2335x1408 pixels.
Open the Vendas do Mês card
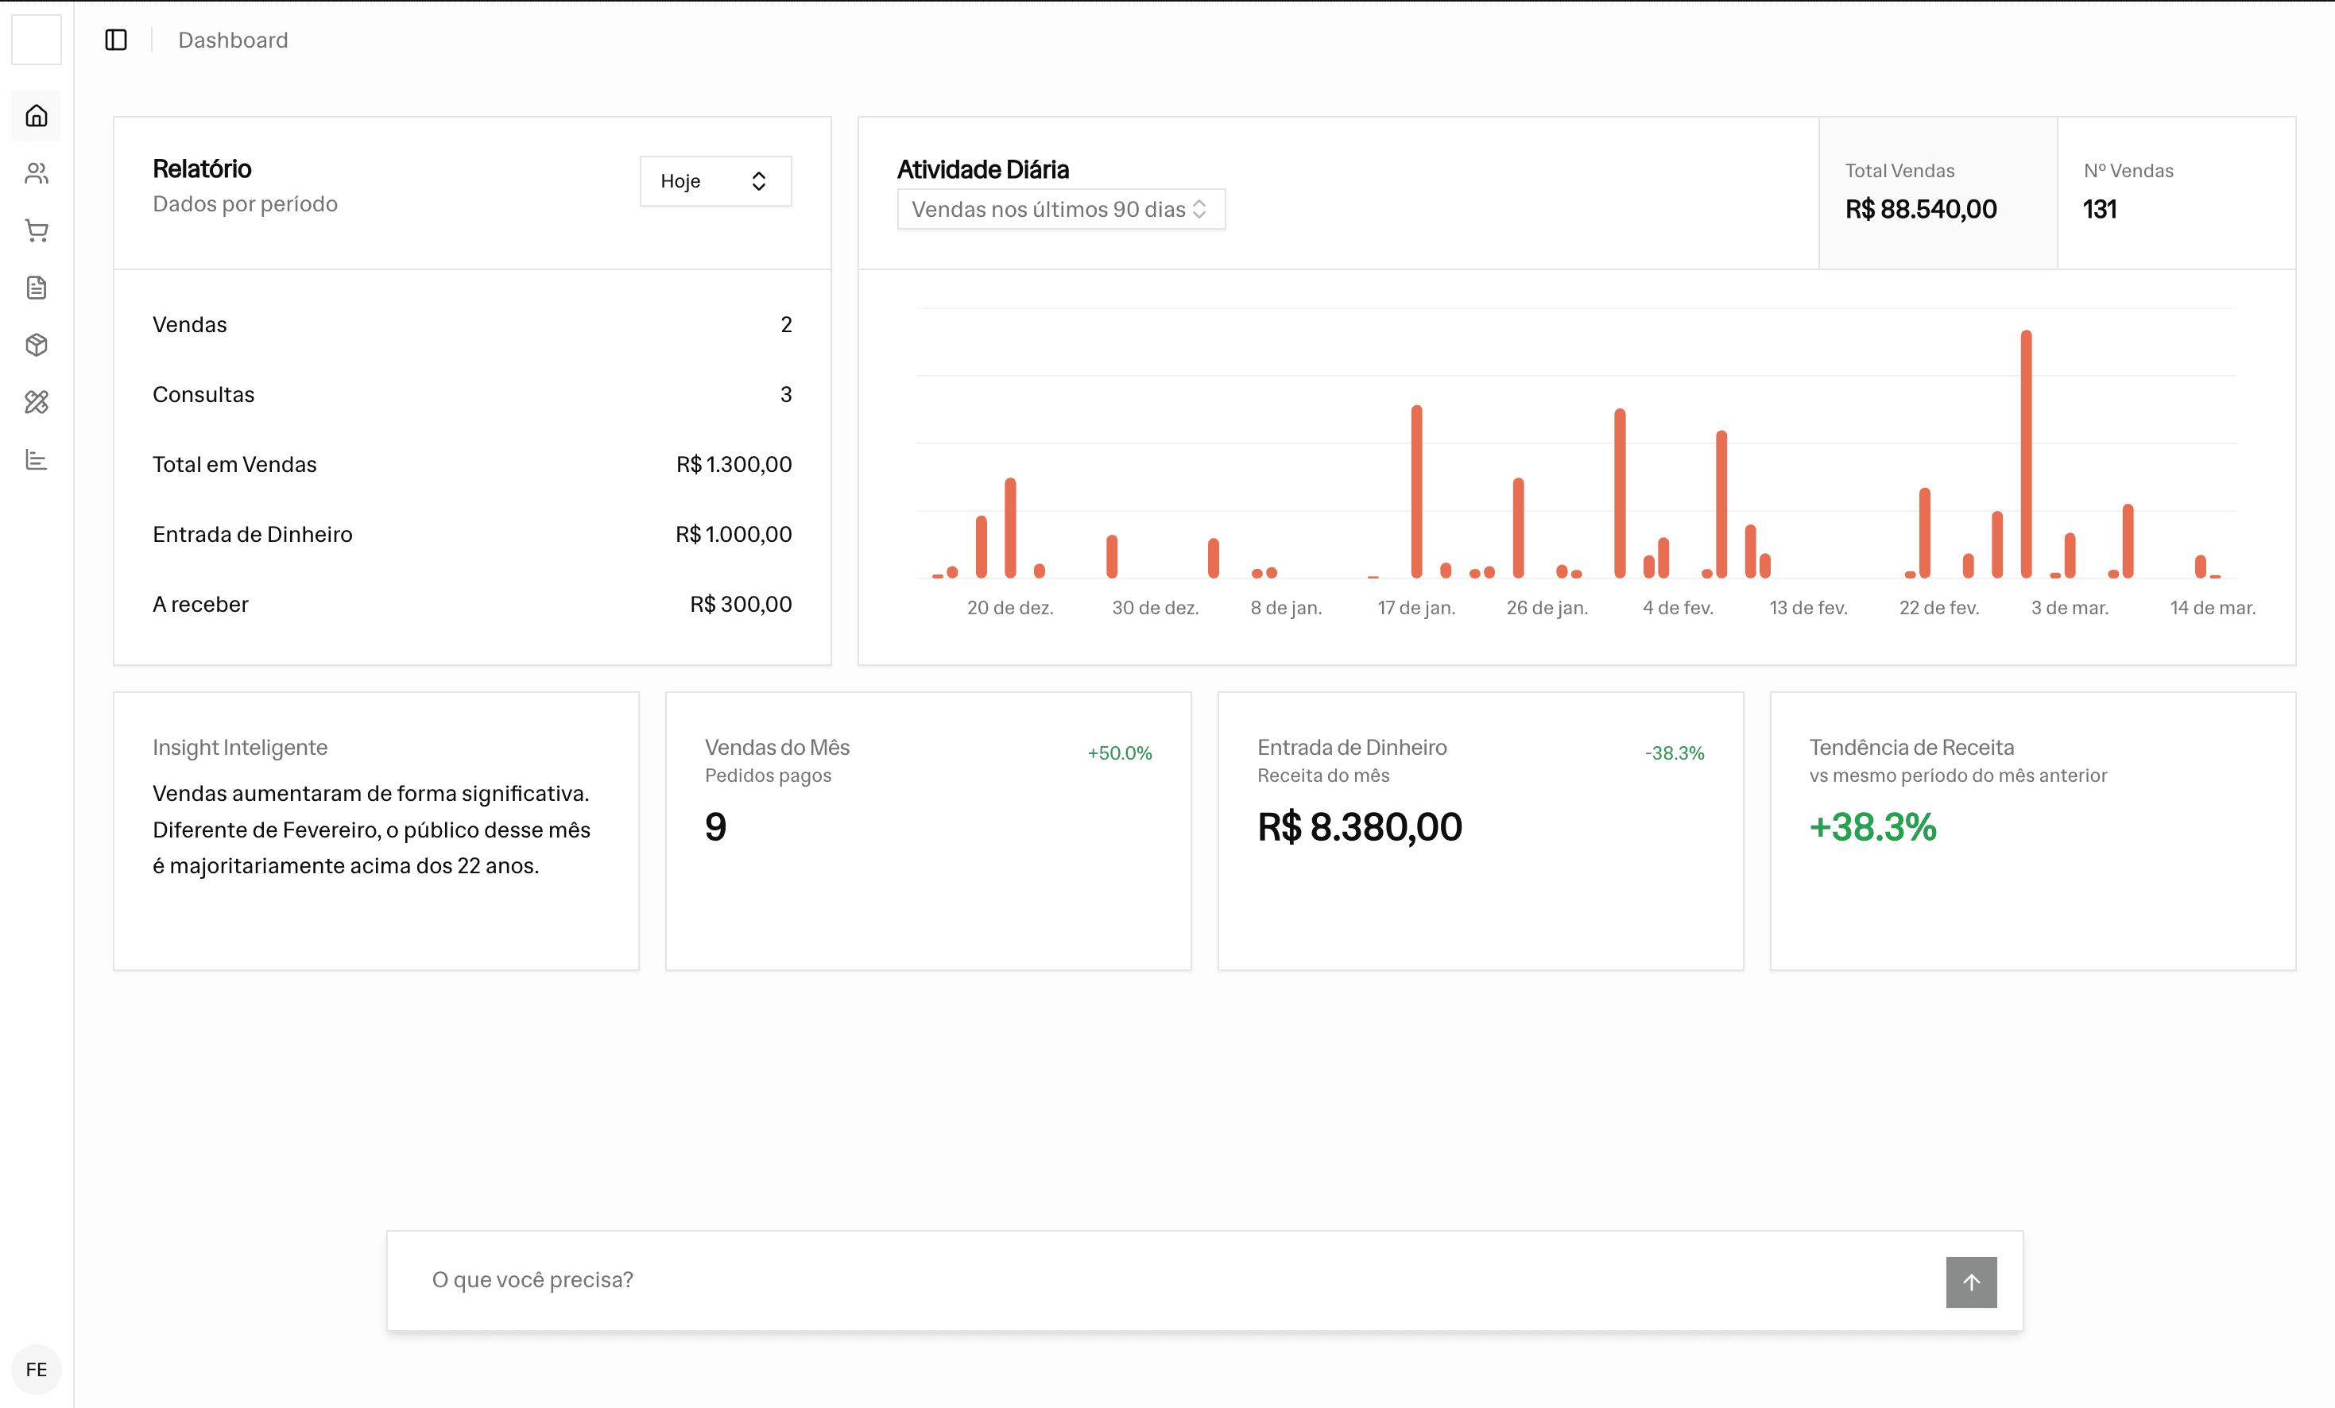pyautogui.click(x=927, y=830)
